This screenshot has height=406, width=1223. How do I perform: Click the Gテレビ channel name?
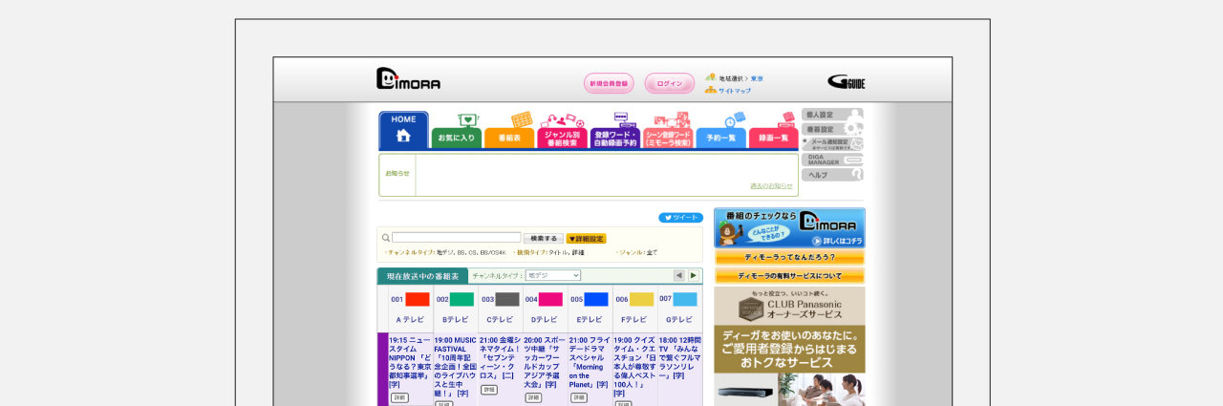[680, 320]
